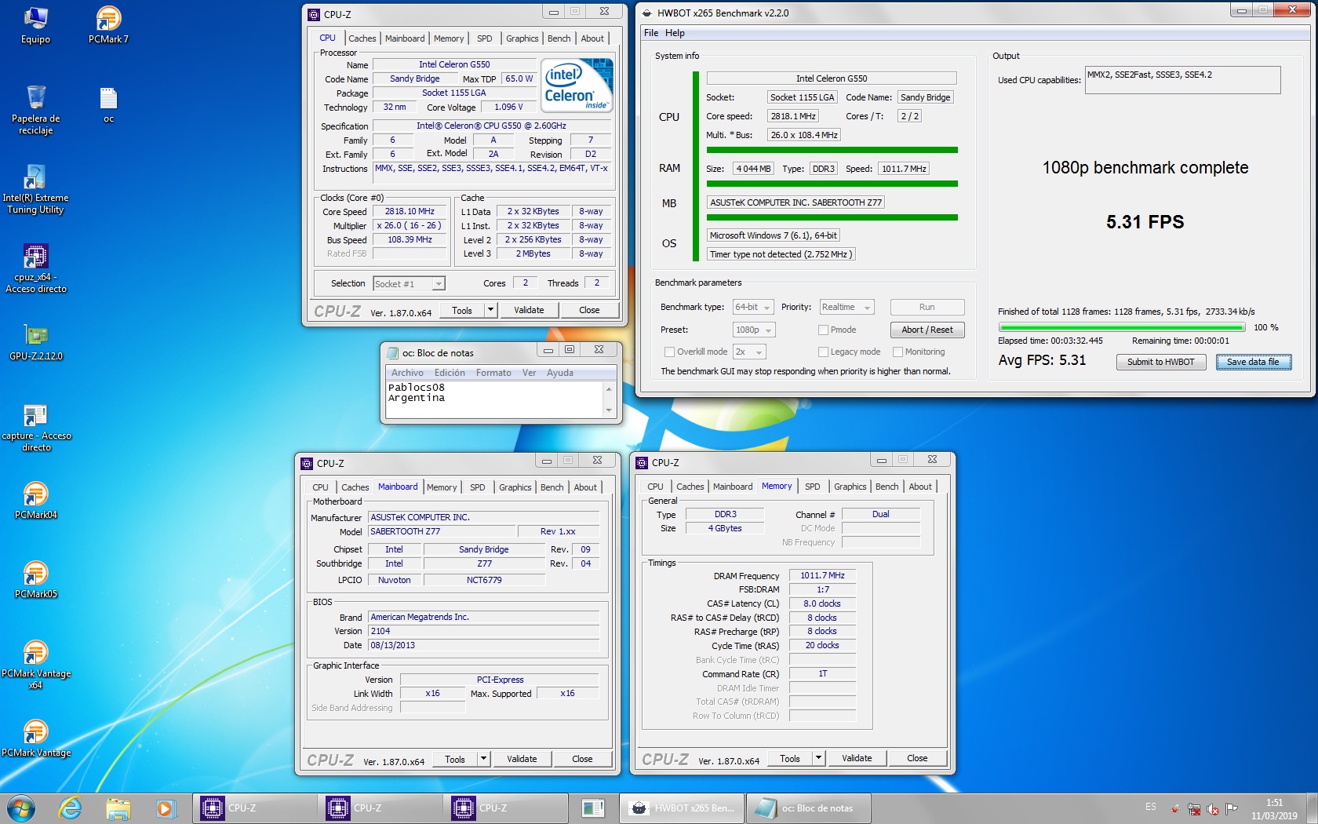Click the taskbar clock
The height and width of the screenshot is (824, 1318).
[1274, 809]
